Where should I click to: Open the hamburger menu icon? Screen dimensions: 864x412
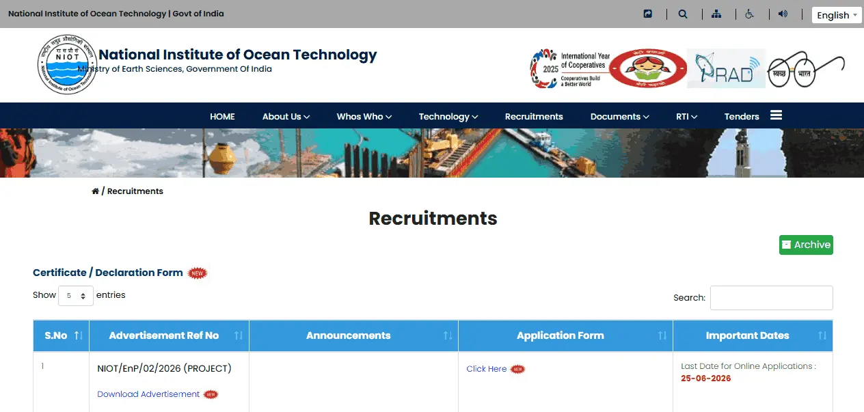[776, 115]
